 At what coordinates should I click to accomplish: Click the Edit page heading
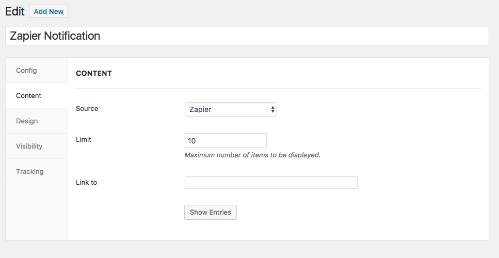tap(14, 11)
